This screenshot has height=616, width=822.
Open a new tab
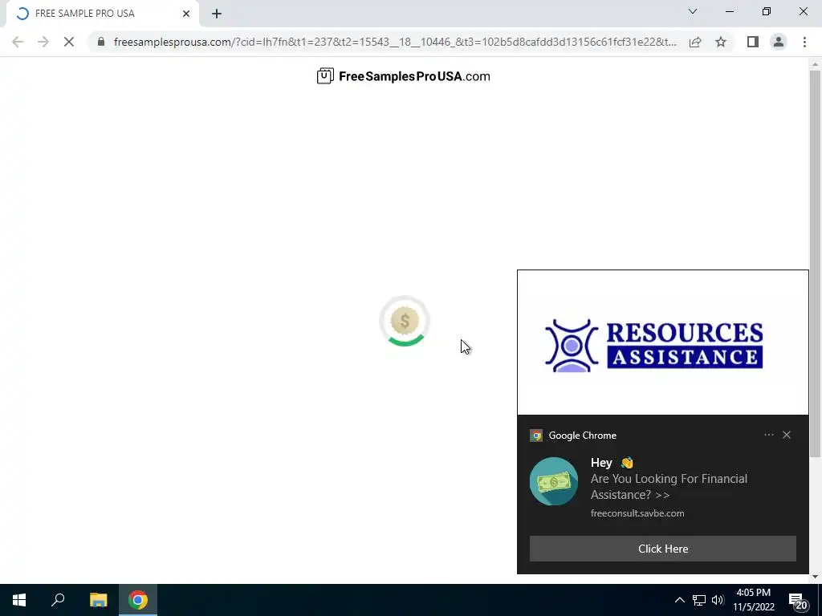click(x=217, y=14)
